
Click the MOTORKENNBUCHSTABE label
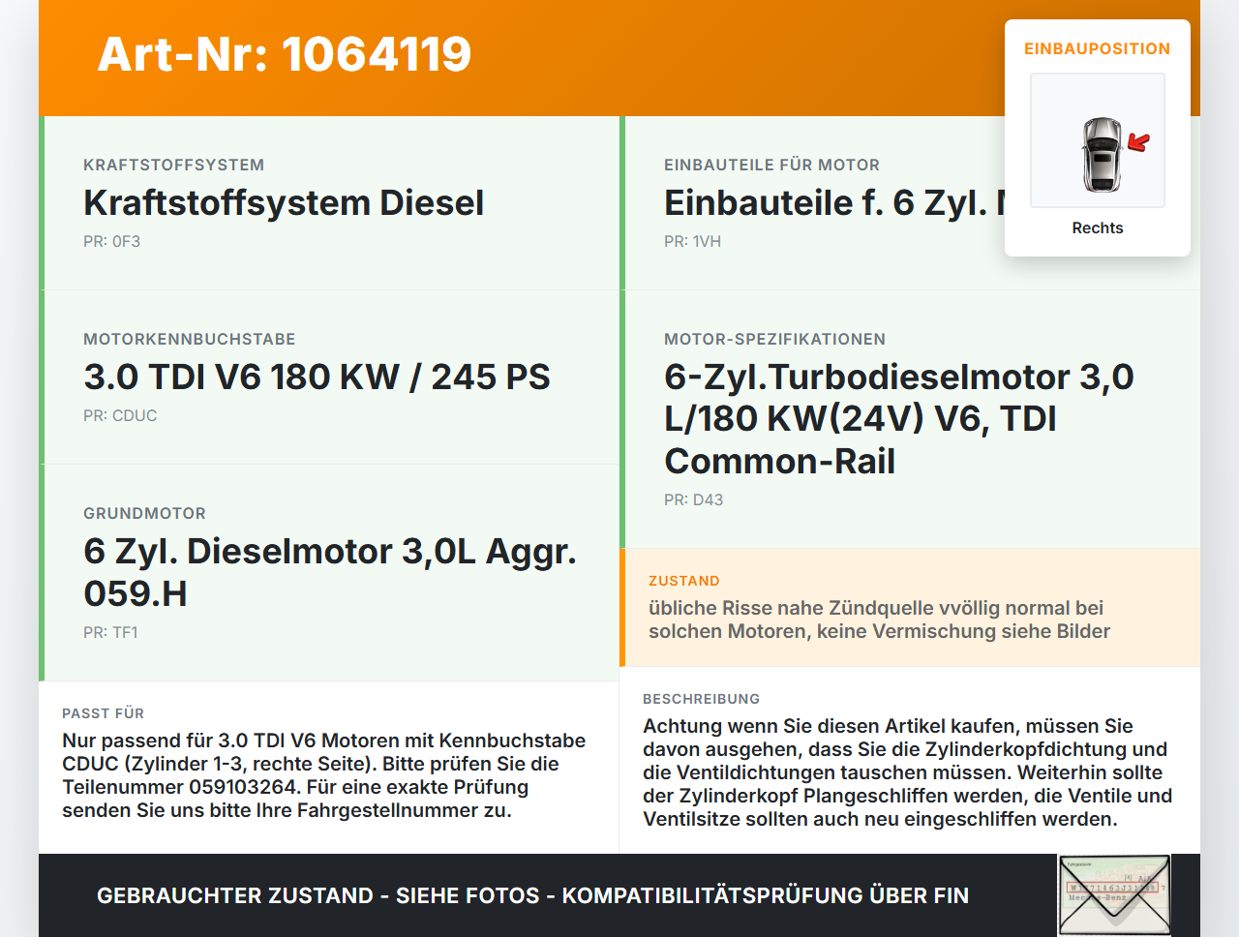tap(190, 339)
